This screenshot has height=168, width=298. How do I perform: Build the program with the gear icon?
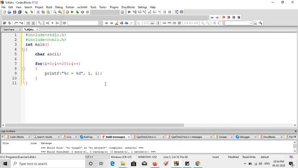[x=67, y=12]
